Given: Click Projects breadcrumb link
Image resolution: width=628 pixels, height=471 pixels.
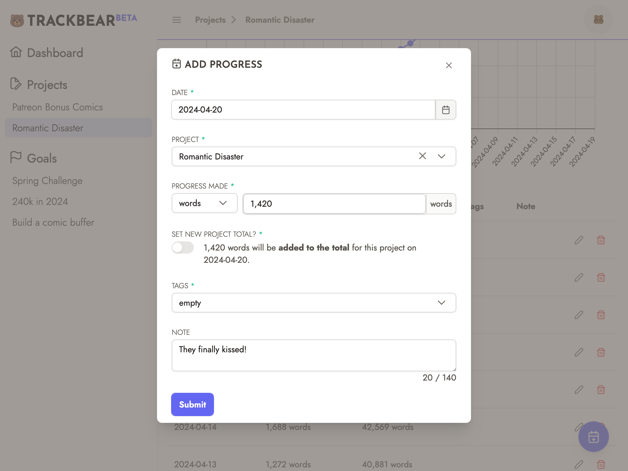Looking at the screenshot, I should (x=210, y=20).
